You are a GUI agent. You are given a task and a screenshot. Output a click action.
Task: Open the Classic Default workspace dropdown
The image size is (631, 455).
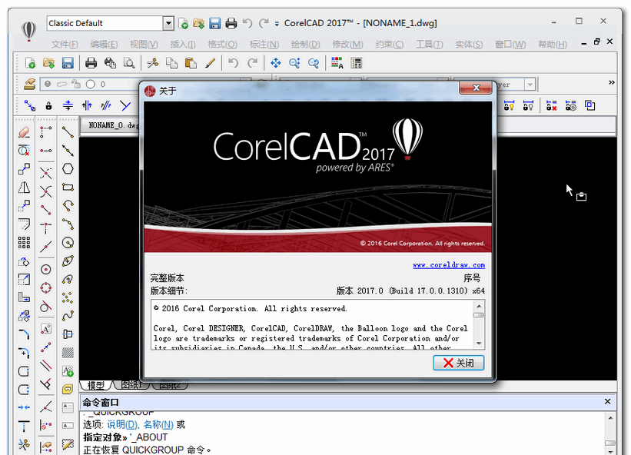click(168, 23)
